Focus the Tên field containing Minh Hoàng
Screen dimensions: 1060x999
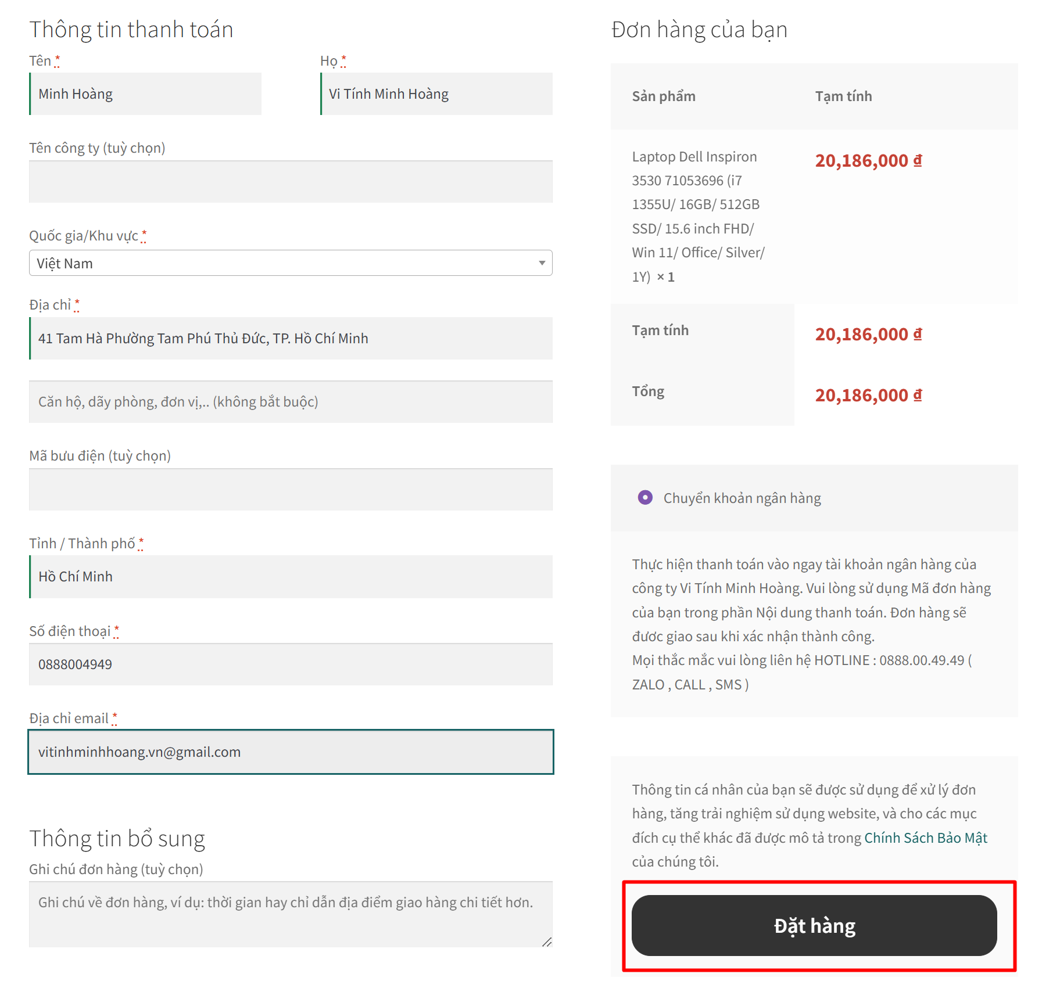(145, 94)
